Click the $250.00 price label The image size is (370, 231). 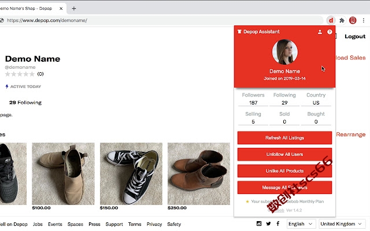pos(177,208)
